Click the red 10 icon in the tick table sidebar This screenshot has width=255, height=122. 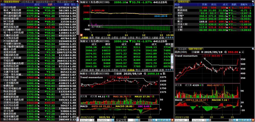172,67
